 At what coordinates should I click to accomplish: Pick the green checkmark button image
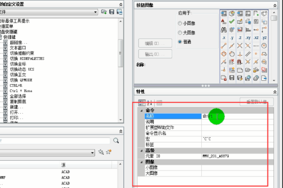coord(232,22)
